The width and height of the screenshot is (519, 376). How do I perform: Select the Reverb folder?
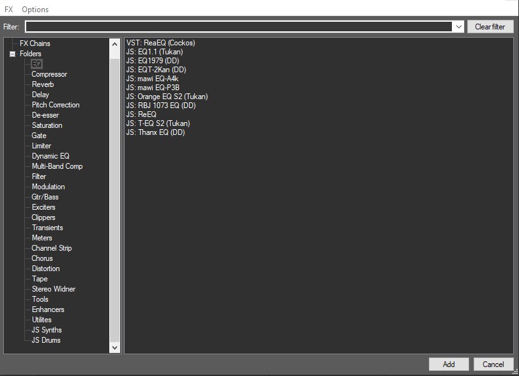tap(43, 84)
